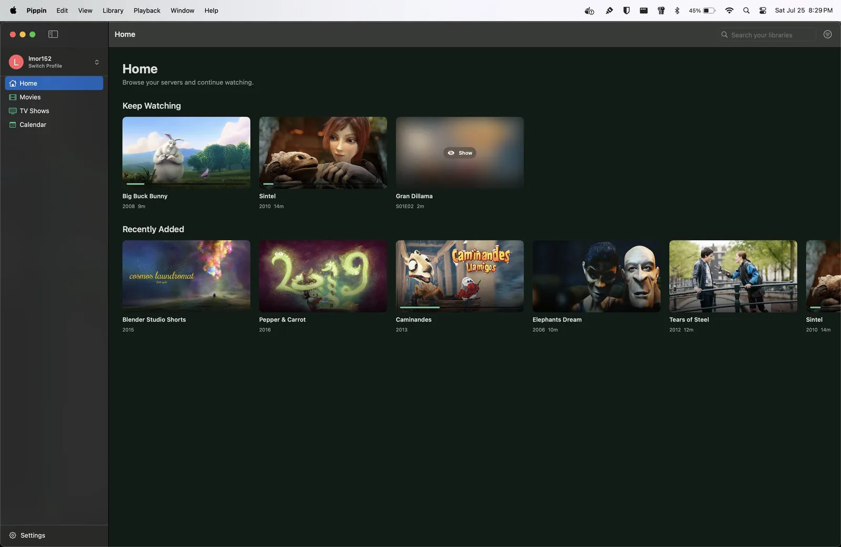841x547 pixels.
Task: Open the Playback menu
Action: [x=147, y=11]
